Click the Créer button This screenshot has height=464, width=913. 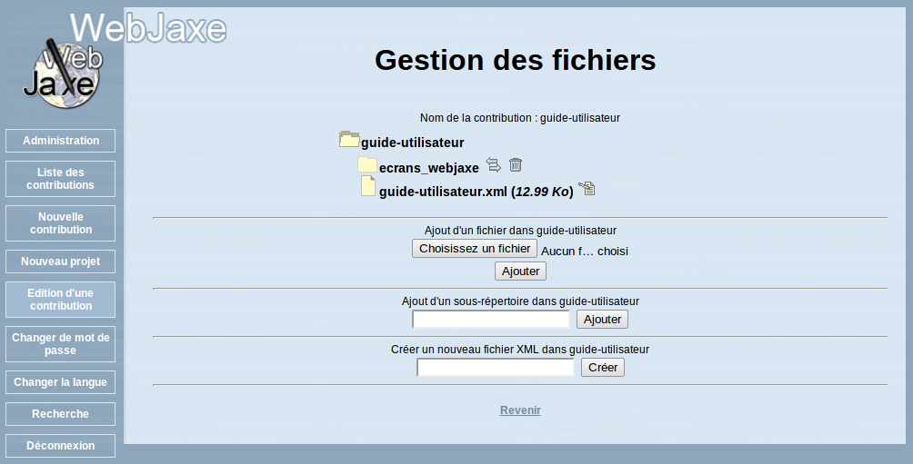coord(603,368)
